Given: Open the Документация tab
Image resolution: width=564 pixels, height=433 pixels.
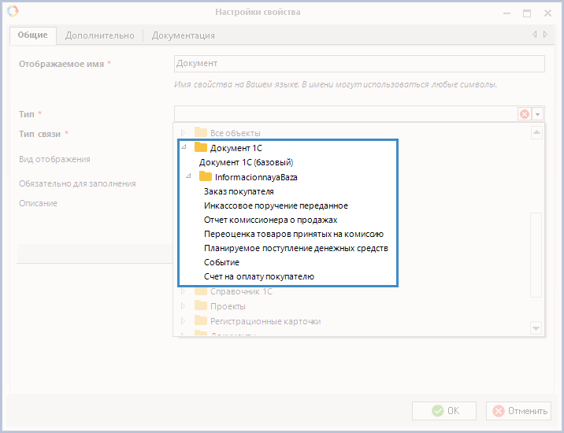Looking at the screenshot, I should 183,35.
